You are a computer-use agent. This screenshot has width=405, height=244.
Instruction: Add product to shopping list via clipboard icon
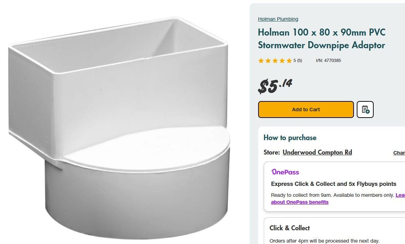pyautogui.click(x=365, y=110)
